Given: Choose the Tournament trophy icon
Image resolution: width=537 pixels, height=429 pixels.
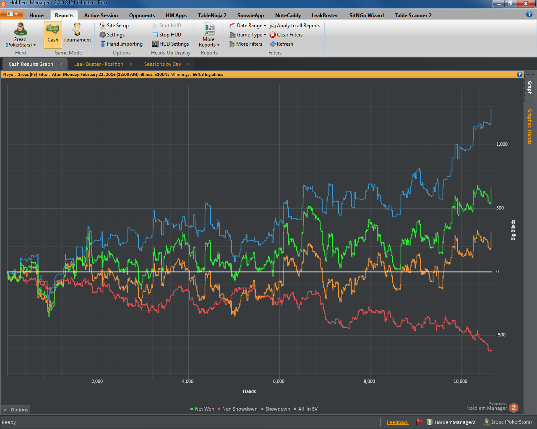Looking at the screenshot, I should point(77,29).
